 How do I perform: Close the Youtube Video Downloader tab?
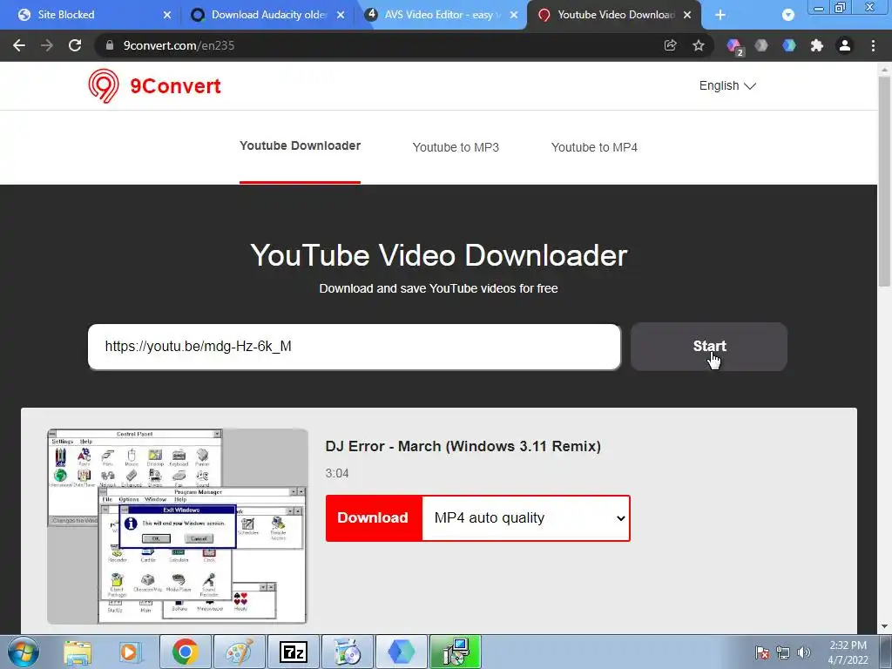687,15
